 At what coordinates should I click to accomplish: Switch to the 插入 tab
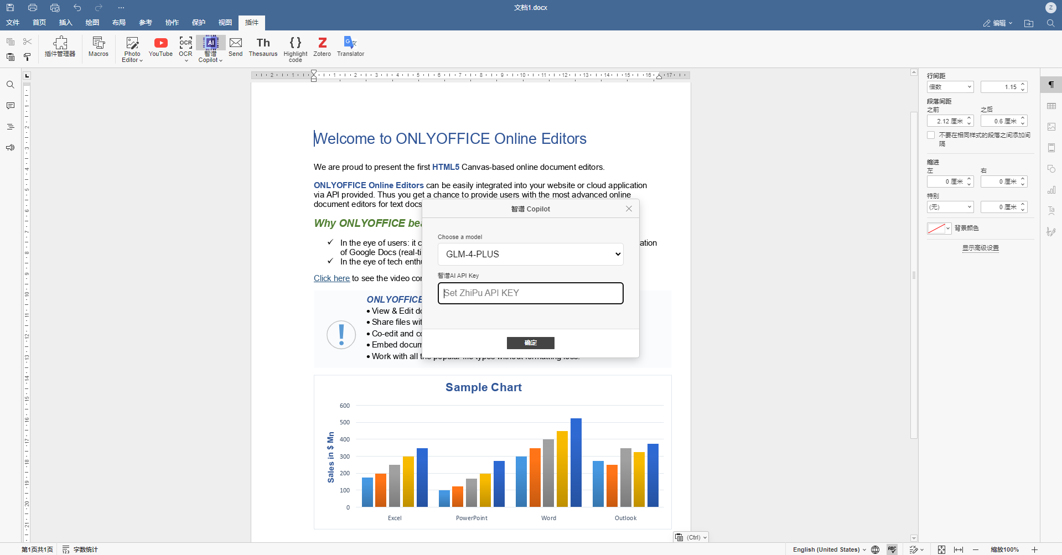pos(66,23)
